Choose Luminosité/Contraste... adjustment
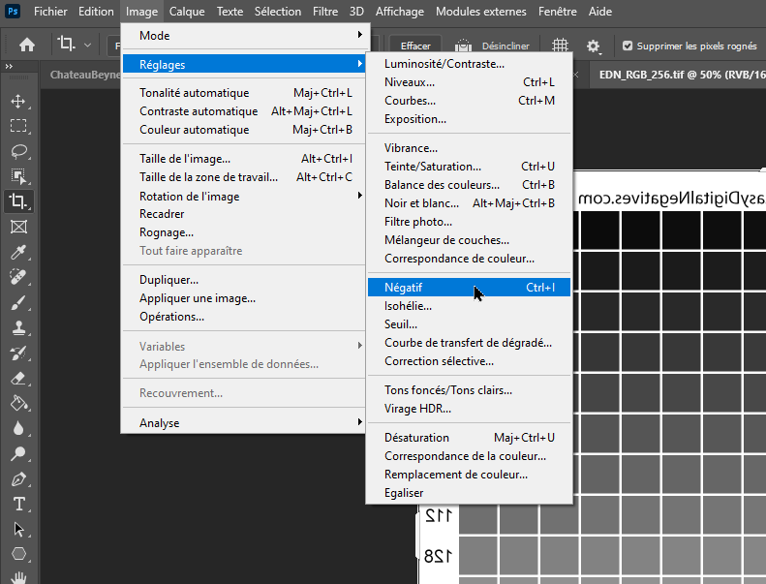766x584 pixels. point(469,64)
